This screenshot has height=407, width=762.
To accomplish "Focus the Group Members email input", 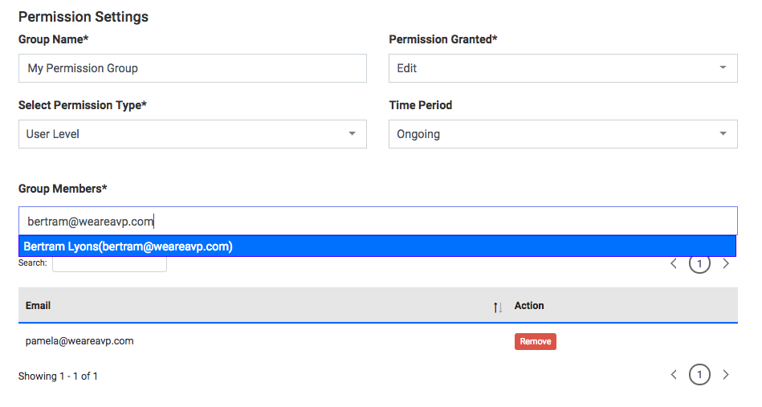I will pos(378,221).
